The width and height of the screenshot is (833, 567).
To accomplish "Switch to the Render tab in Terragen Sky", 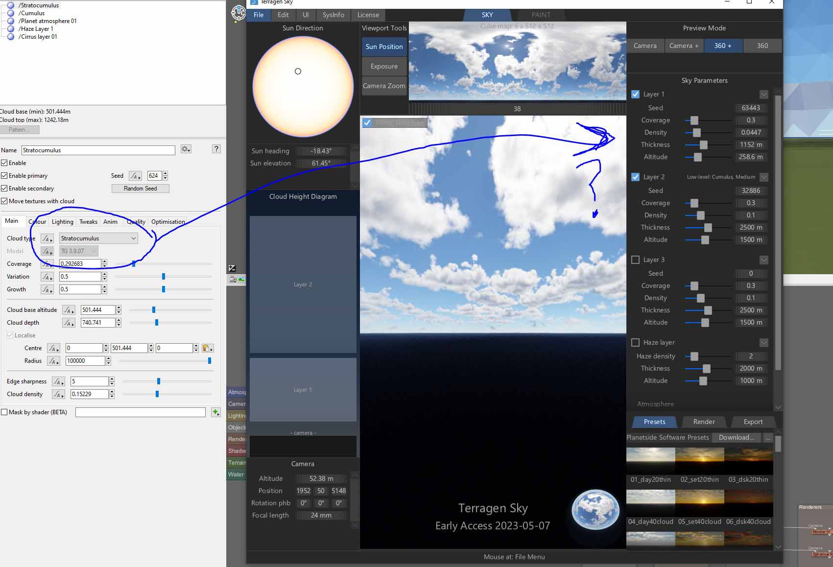I will point(704,422).
